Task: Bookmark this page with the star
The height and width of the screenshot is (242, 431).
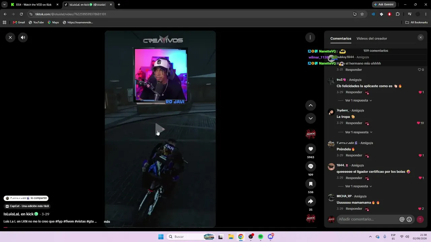Action: [362, 14]
